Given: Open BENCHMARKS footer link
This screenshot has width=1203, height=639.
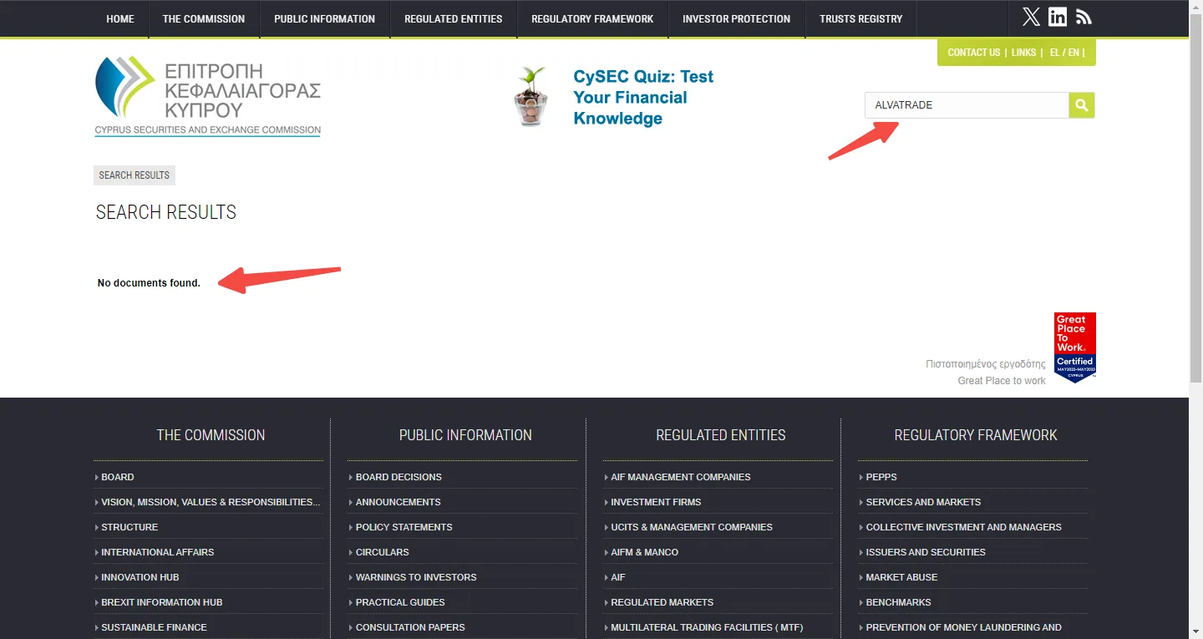Looking at the screenshot, I should point(898,602).
